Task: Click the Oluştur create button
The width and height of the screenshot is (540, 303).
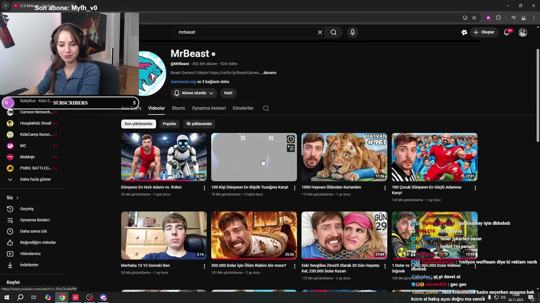Action: (483, 32)
